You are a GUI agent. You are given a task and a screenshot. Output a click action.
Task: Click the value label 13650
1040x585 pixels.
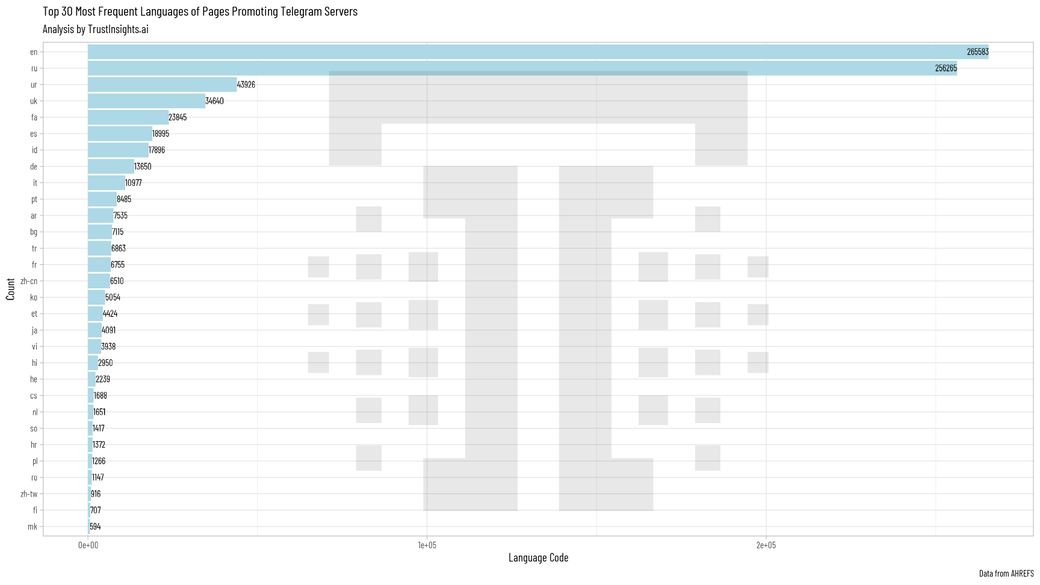coord(143,166)
